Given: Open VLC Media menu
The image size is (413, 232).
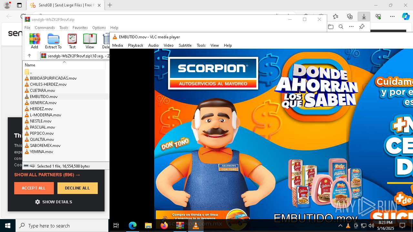Looking at the screenshot, I should (x=117, y=45).
